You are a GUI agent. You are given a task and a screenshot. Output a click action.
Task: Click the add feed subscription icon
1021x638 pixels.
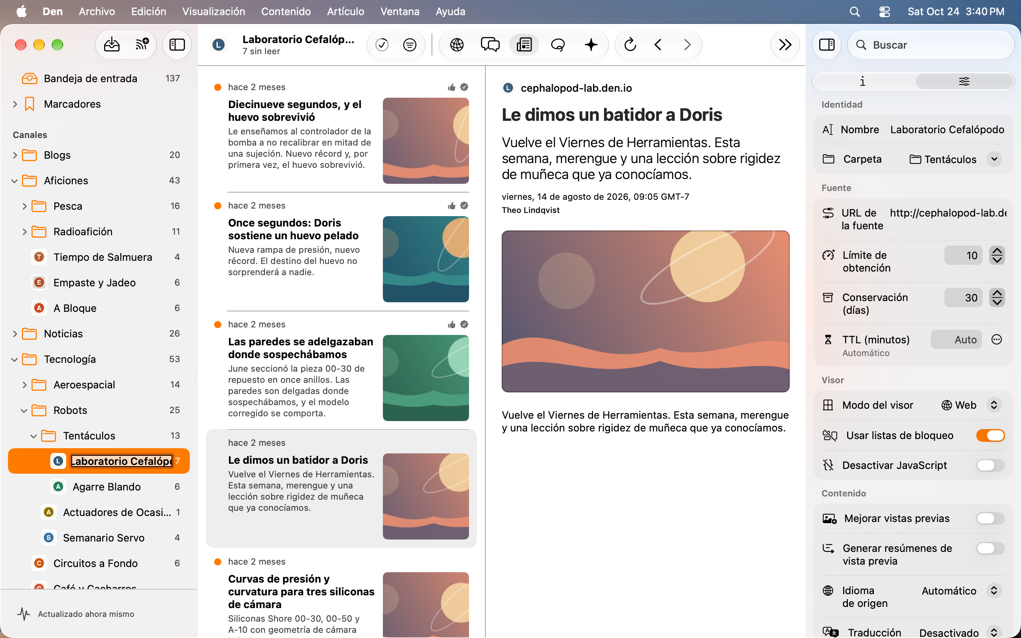point(142,44)
